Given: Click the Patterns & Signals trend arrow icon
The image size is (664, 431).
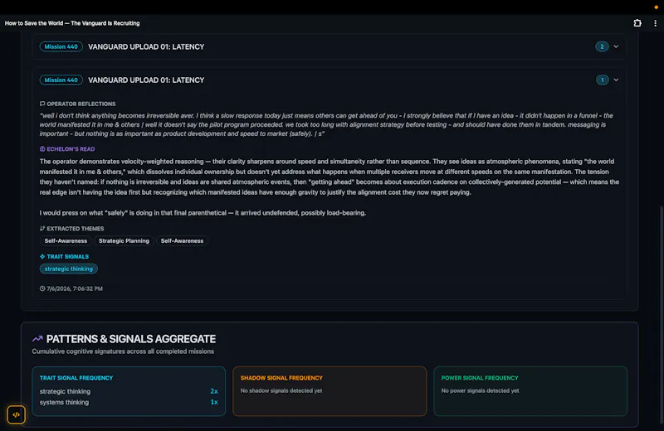Looking at the screenshot, I should (37, 339).
